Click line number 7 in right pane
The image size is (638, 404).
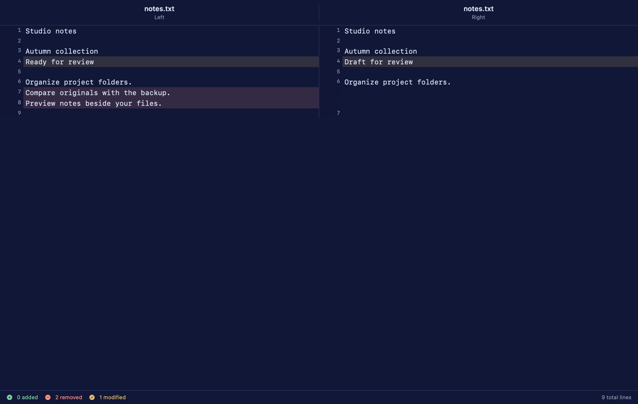point(338,113)
